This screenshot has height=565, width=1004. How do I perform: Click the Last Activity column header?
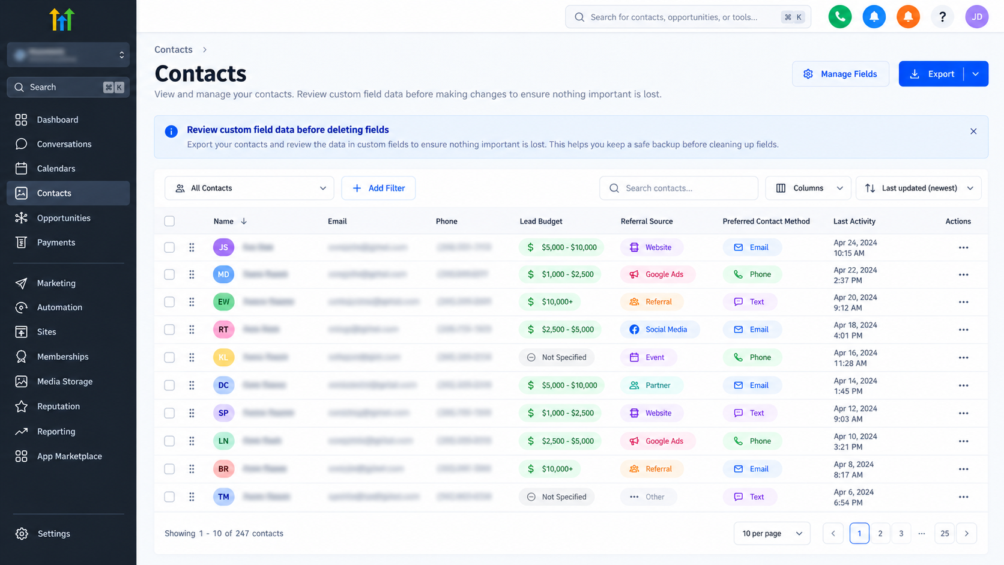[x=854, y=222]
